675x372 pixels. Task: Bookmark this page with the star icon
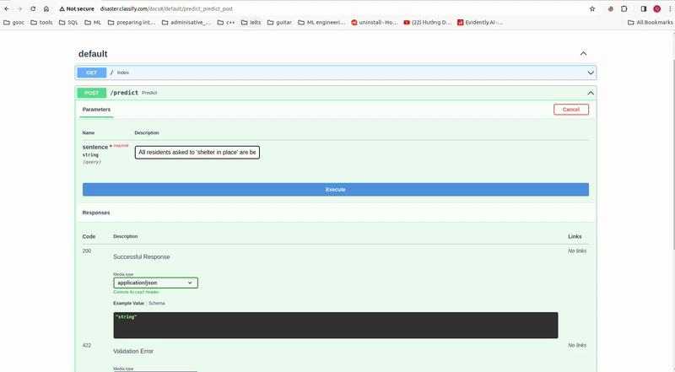click(x=592, y=8)
